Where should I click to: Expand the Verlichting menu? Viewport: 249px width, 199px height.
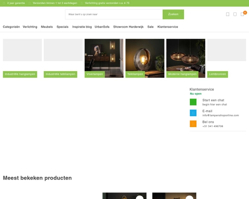[30, 27]
